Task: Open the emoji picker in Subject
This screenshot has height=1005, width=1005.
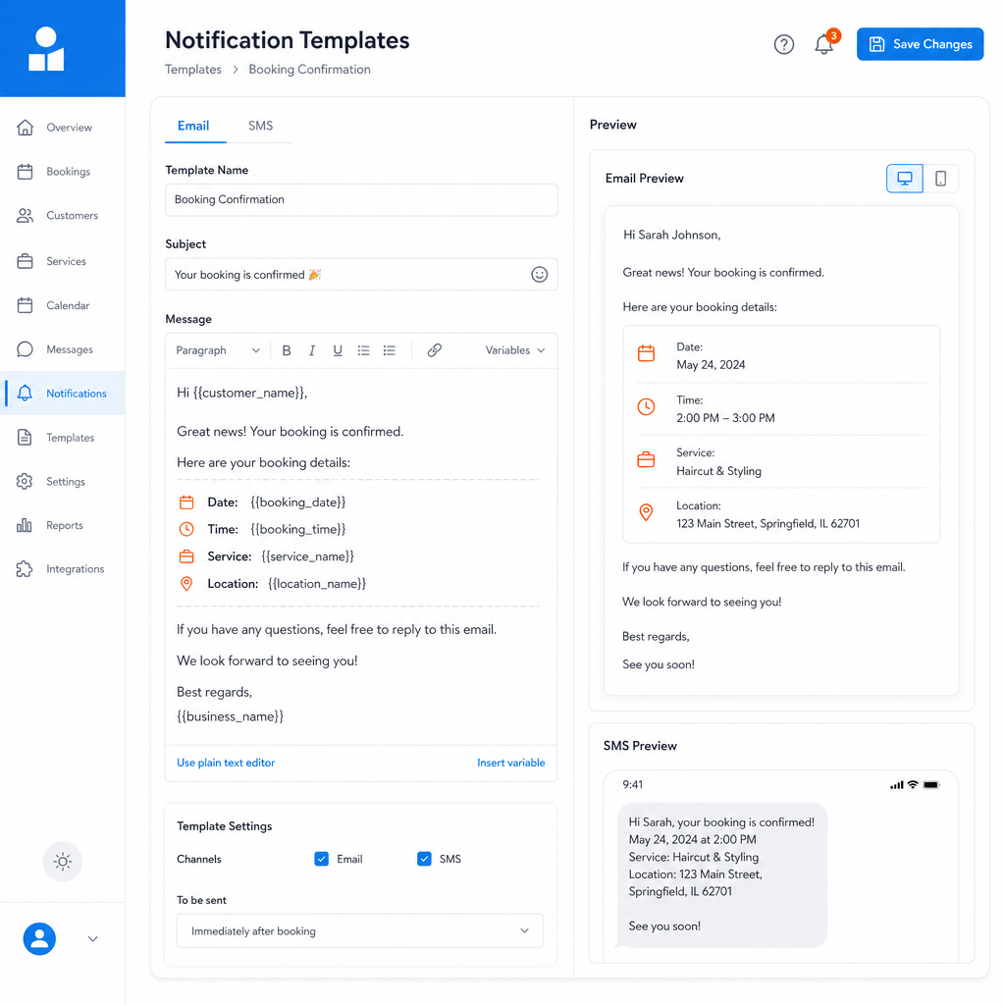Action: [x=540, y=275]
